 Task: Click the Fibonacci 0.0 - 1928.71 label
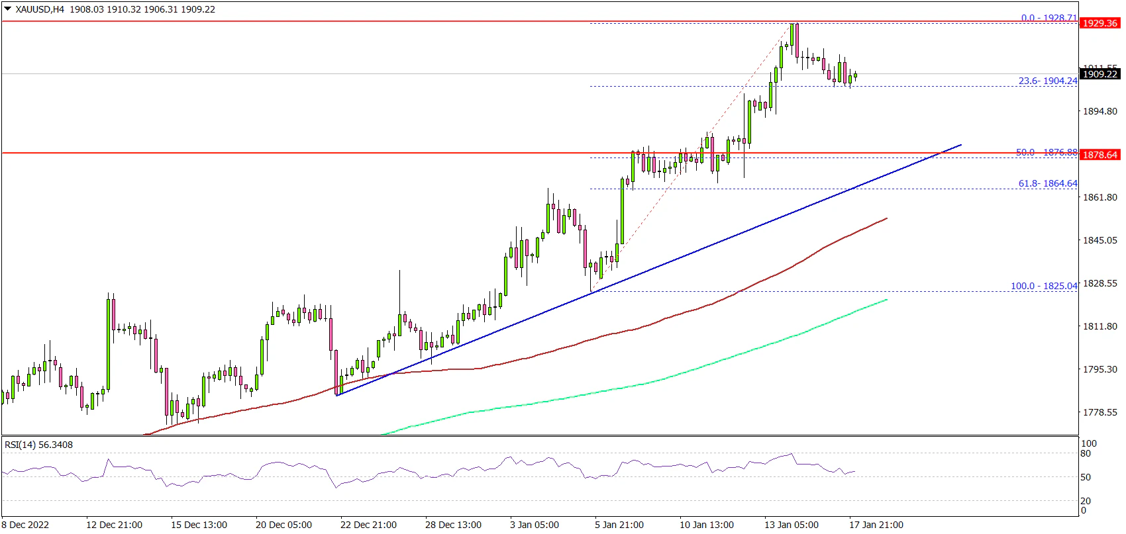click(1049, 18)
